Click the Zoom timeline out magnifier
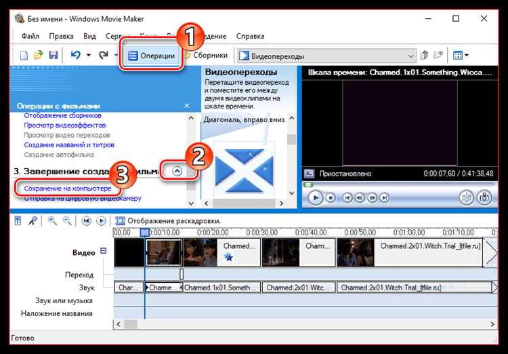 click(67, 221)
